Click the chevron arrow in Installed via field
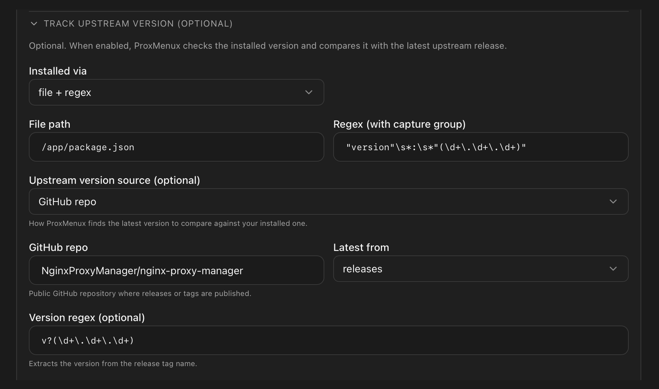Image resolution: width=659 pixels, height=389 pixels. click(x=309, y=92)
